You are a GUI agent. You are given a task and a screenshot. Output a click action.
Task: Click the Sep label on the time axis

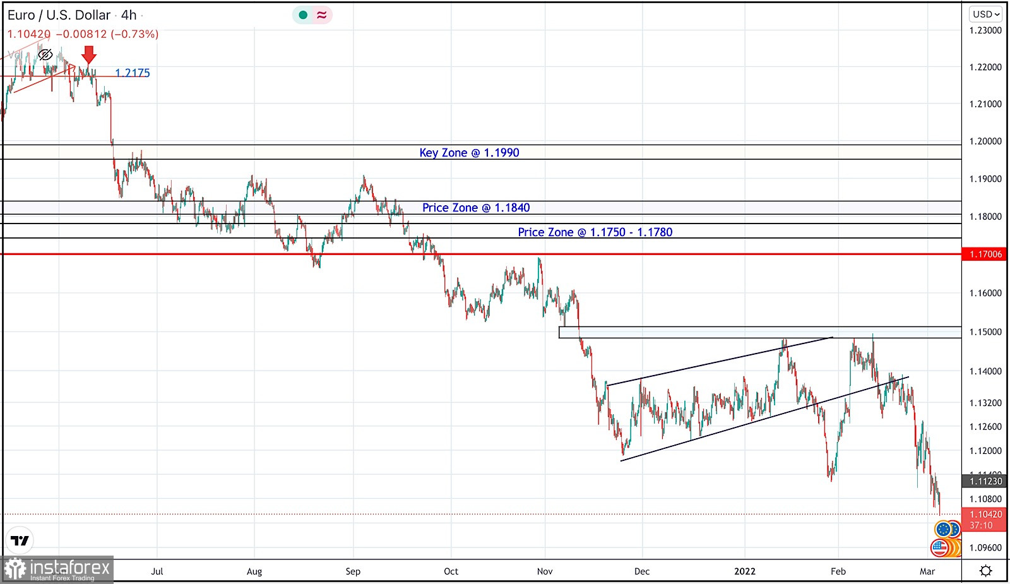353,571
